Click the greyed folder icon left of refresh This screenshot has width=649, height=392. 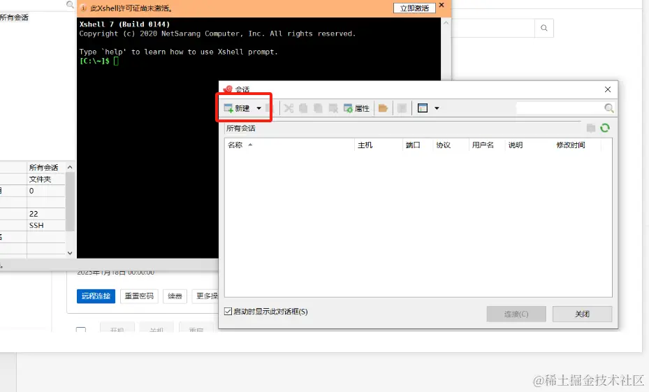click(591, 128)
